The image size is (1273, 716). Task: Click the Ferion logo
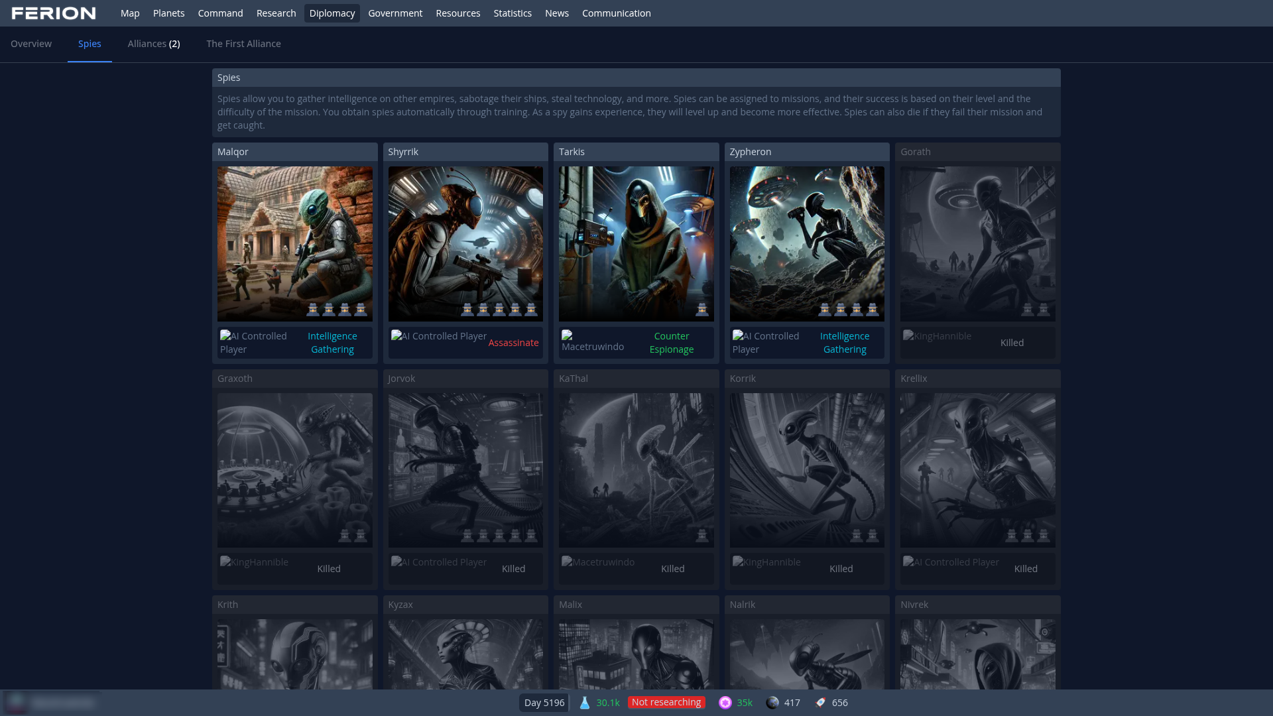(54, 13)
